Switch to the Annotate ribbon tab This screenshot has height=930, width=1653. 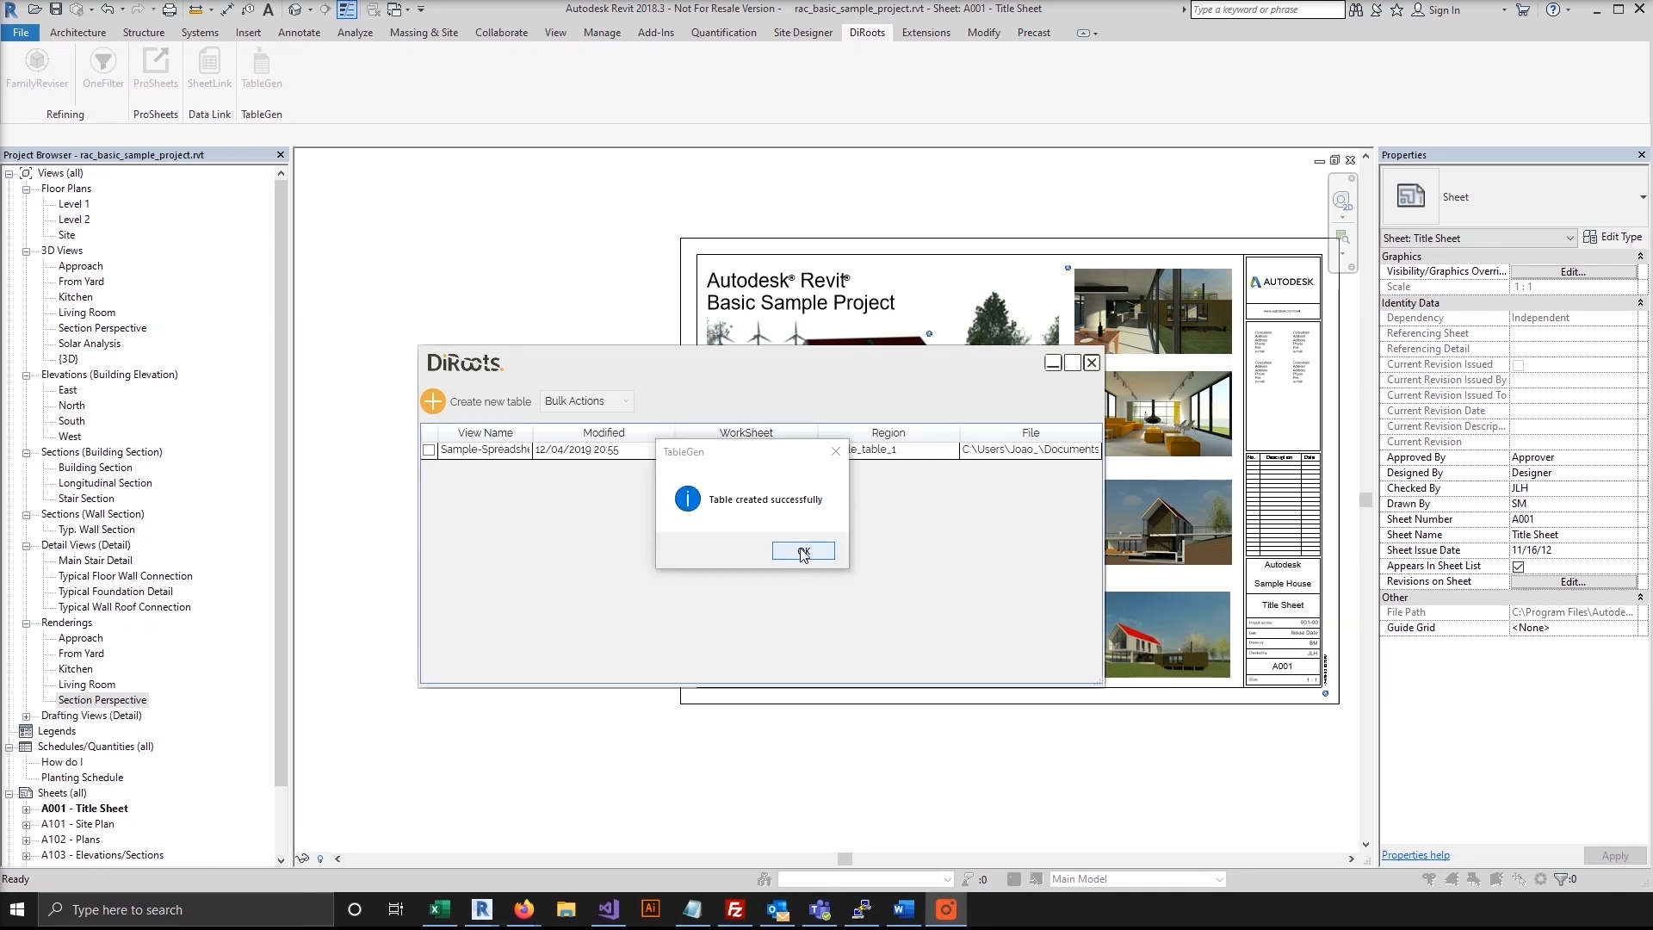point(299,33)
